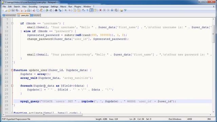This screenshot has height=122, width=217.
Task: Copy selection using the toolbar Copy icon
Action: pos(38,11)
